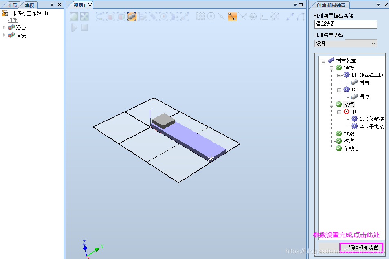Open the 机械装置类型 dropdown showing 设备

tap(345, 43)
